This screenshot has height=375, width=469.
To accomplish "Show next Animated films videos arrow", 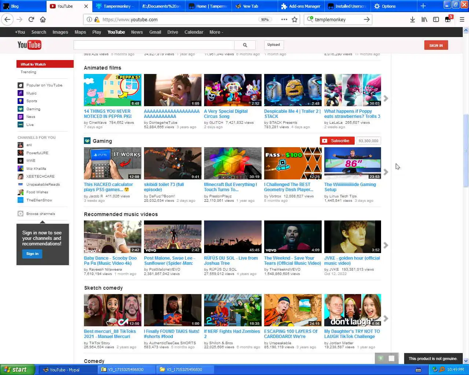I will tap(385, 99).
